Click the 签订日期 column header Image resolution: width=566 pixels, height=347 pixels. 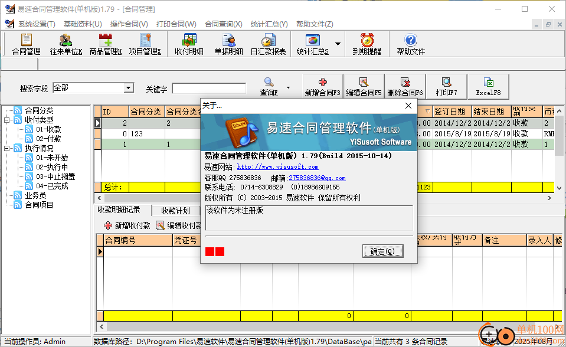pos(452,112)
